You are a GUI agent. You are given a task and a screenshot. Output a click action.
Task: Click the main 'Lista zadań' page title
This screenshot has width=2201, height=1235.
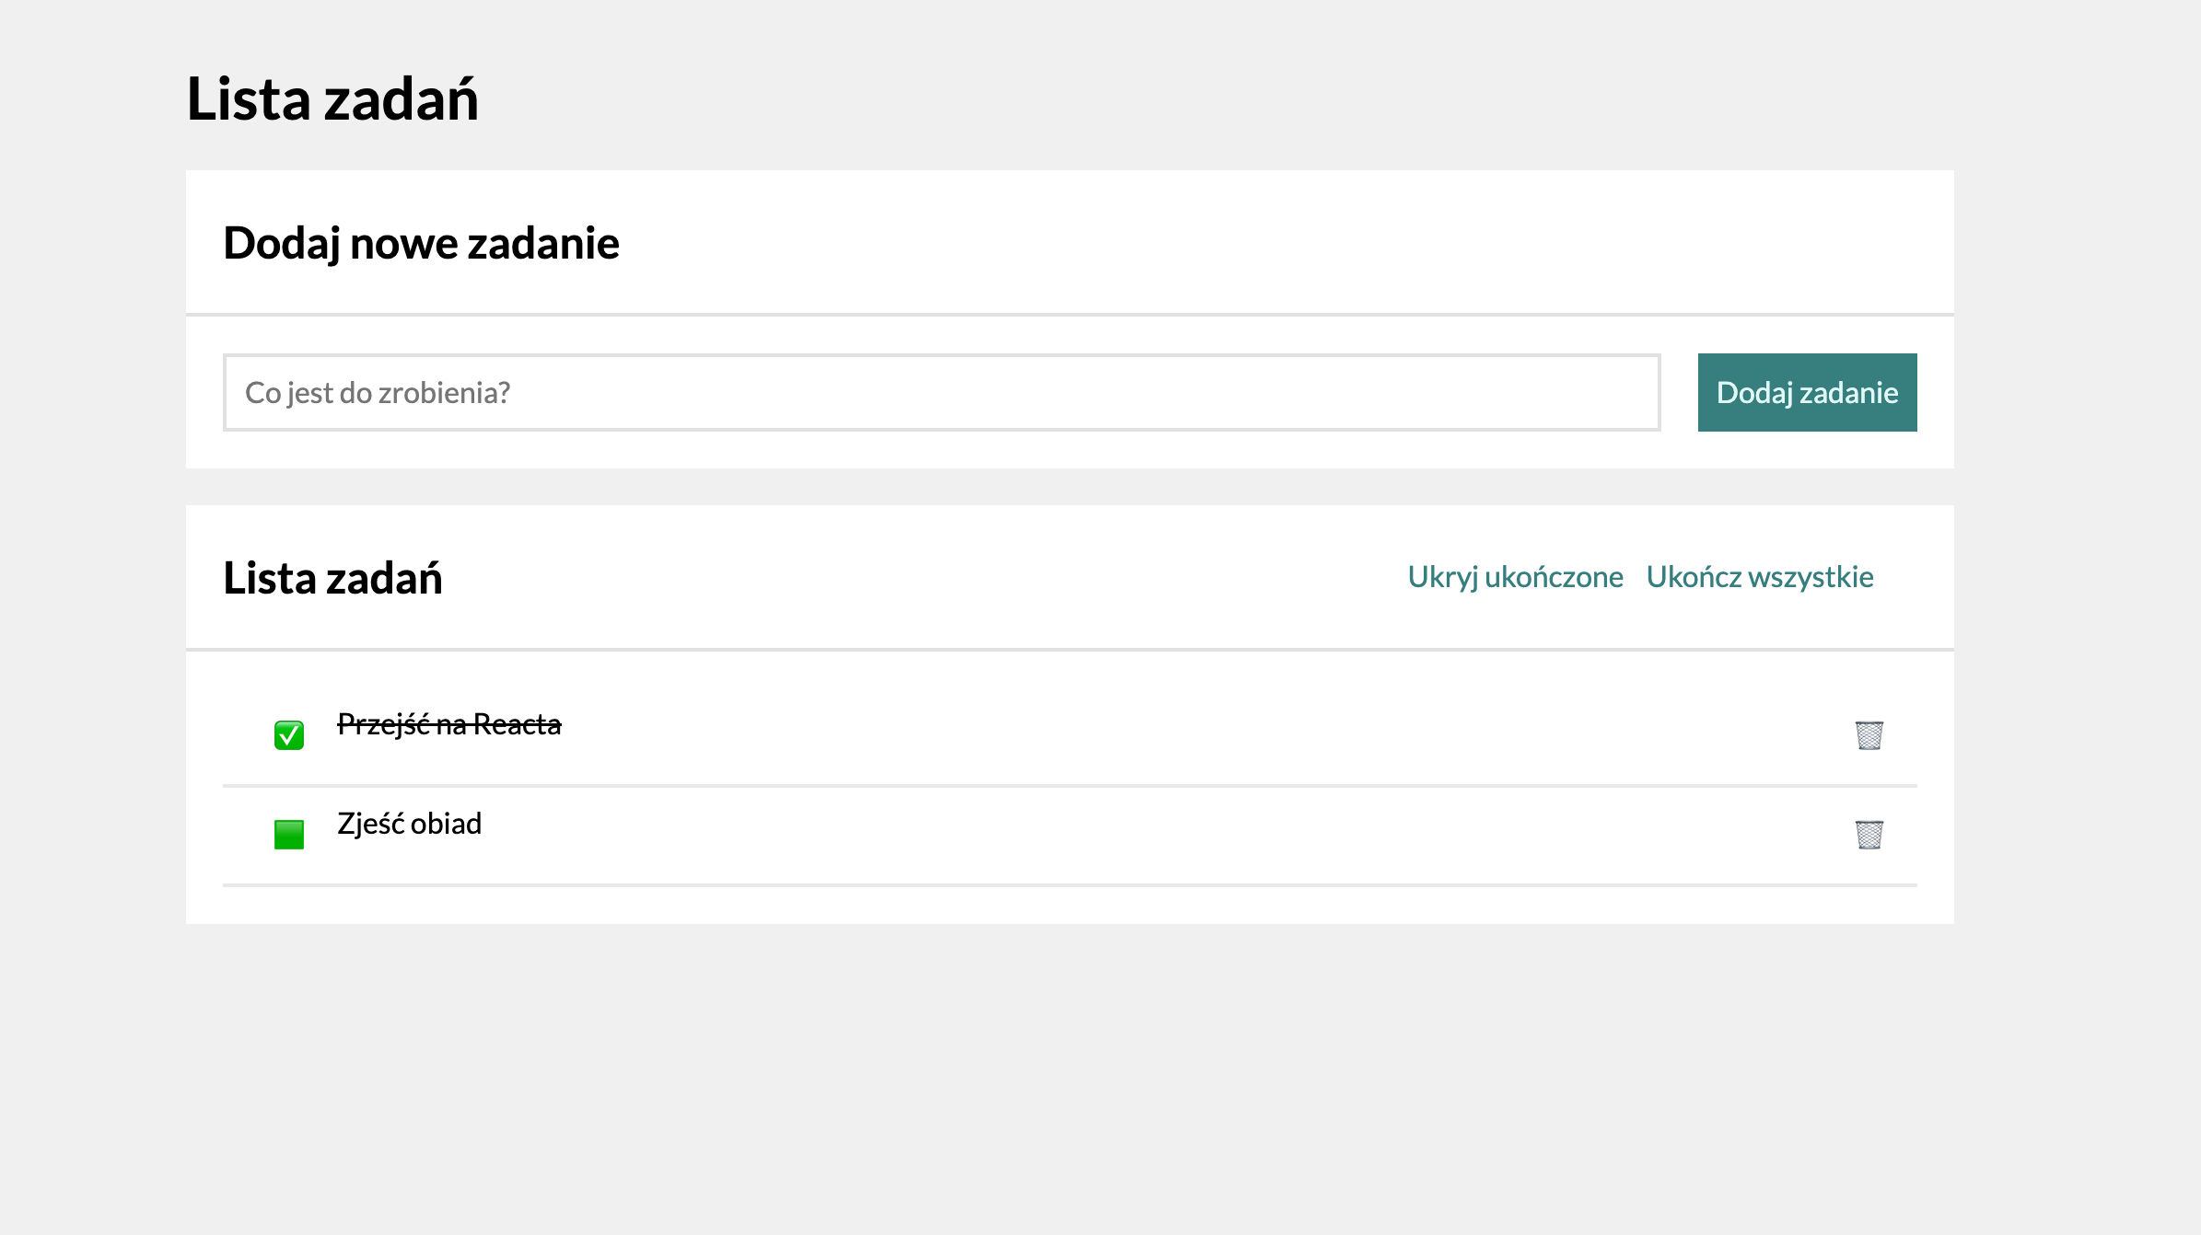point(332,99)
